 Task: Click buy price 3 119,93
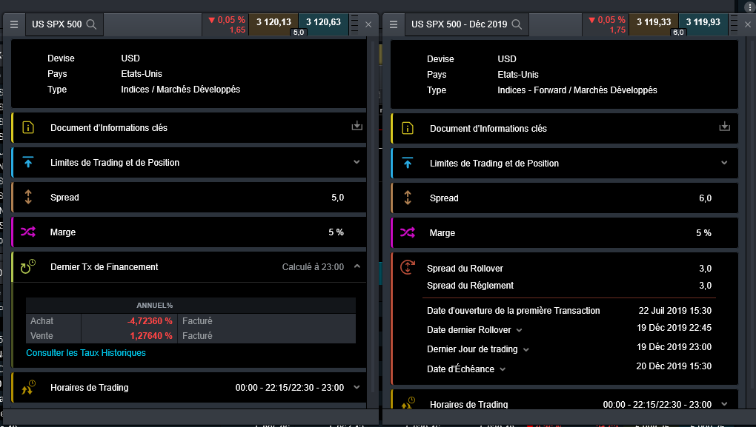(x=703, y=24)
